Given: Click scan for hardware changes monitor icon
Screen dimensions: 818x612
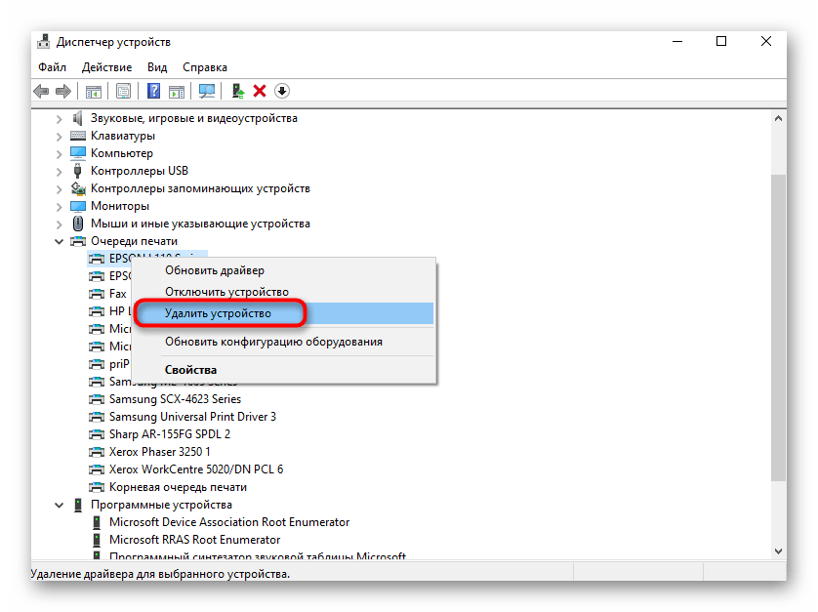Looking at the screenshot, I should 207,92.
